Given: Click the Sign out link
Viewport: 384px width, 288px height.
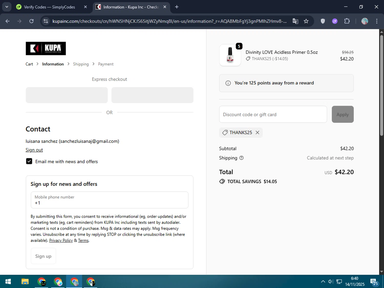Looking at the screenshot, I should [34, 150].
